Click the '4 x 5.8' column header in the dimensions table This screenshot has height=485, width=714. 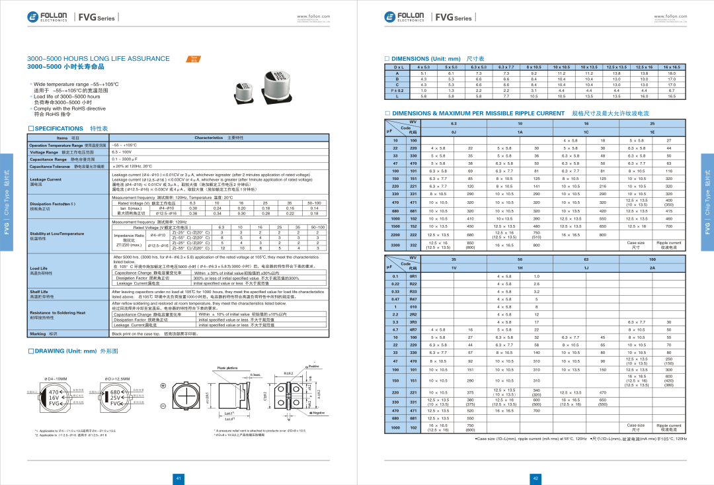424,67
